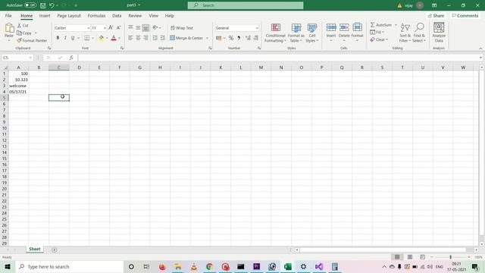Toggle AutoSave switch
Image resolution: width=485 pixels, height=273 pixels.
(x=30, y=5)
